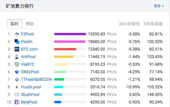
Task: Click the 矿池算力排行 title
Action: (x=20, y=6)
